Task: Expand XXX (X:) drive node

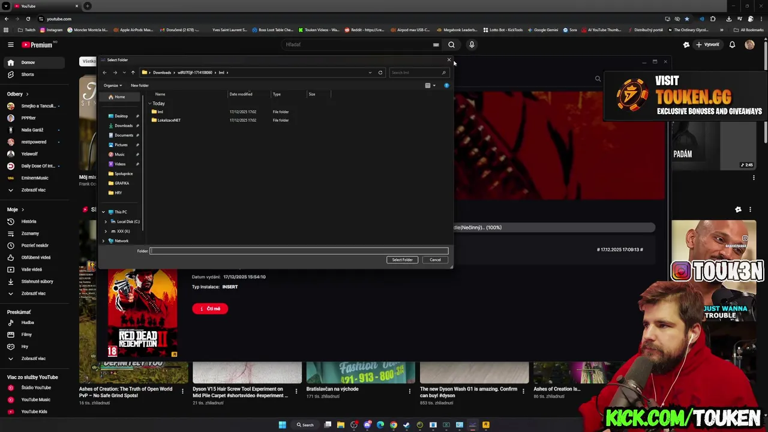Action: (x=106, y=231)
